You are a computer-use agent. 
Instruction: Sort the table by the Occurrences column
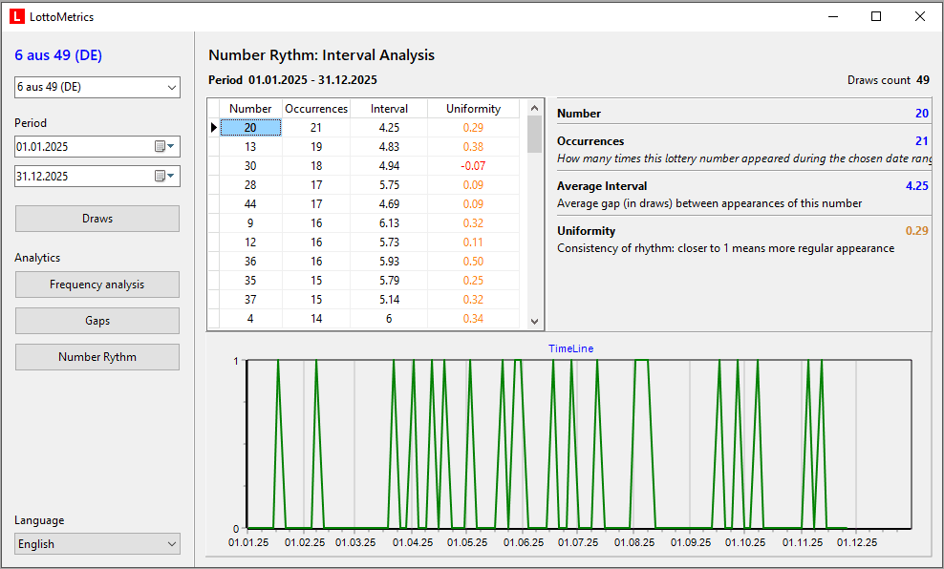[316, 108]
